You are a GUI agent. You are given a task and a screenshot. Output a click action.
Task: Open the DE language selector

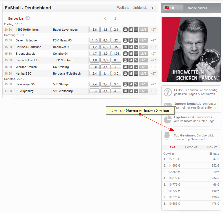(x=173, y=8)
